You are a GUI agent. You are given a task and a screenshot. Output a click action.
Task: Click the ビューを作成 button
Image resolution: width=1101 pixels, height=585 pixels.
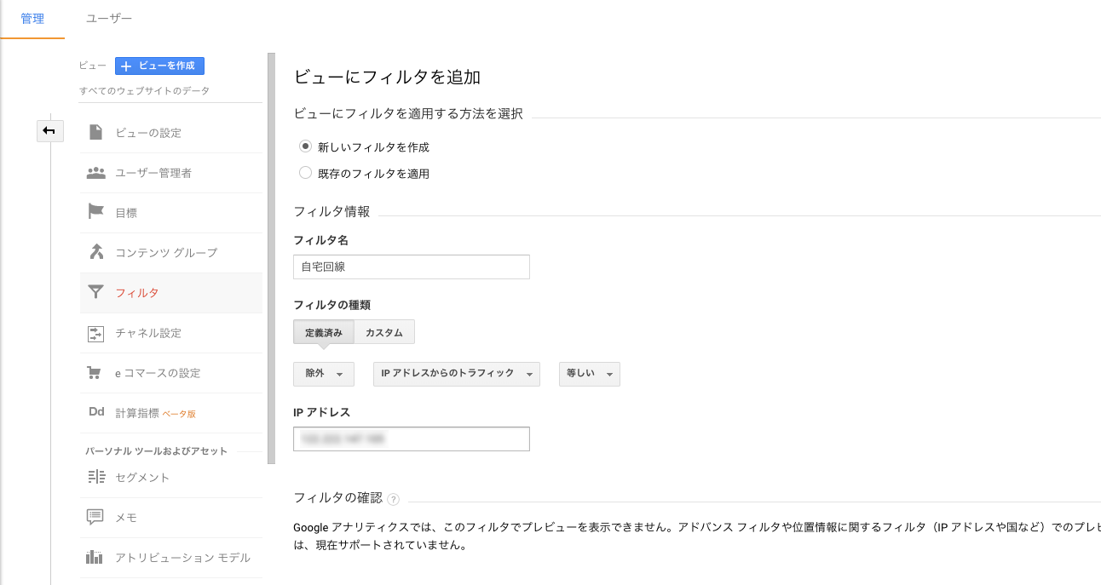(x=159, y=66)
